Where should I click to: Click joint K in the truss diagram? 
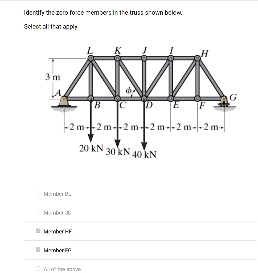coord(117,58)
